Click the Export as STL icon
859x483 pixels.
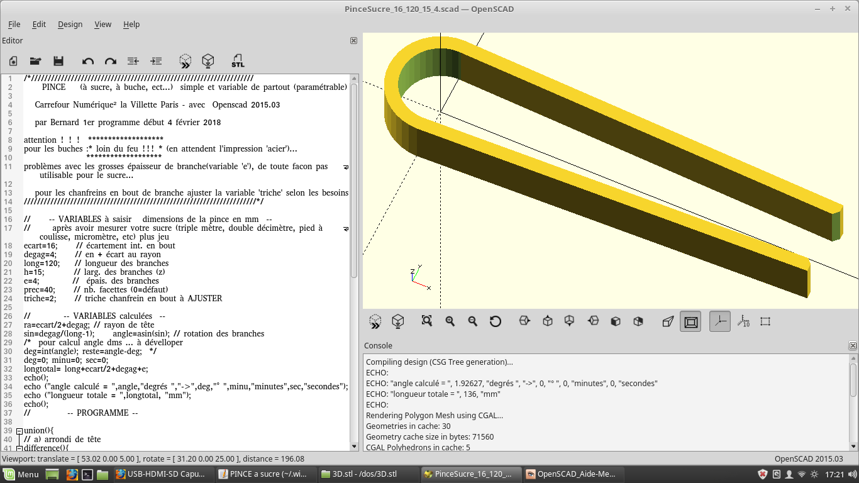(238, 61)
